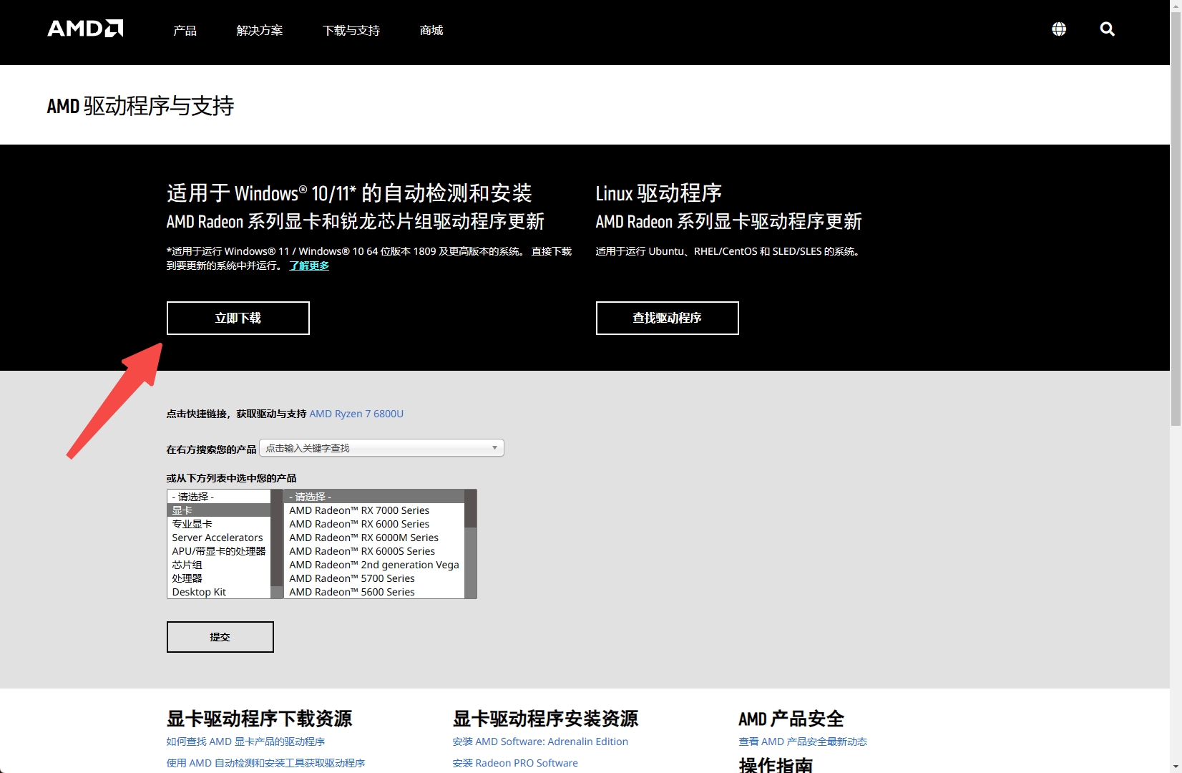Click the page vertical scrollbar
This screenshot has height=773, width=1182.
[1176, 215]
